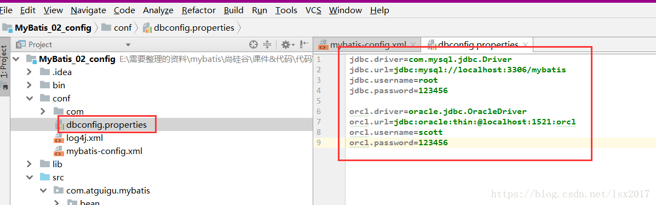656x205 pixels.
Task: Click line number 5 in the gutter
Action: 319,101
